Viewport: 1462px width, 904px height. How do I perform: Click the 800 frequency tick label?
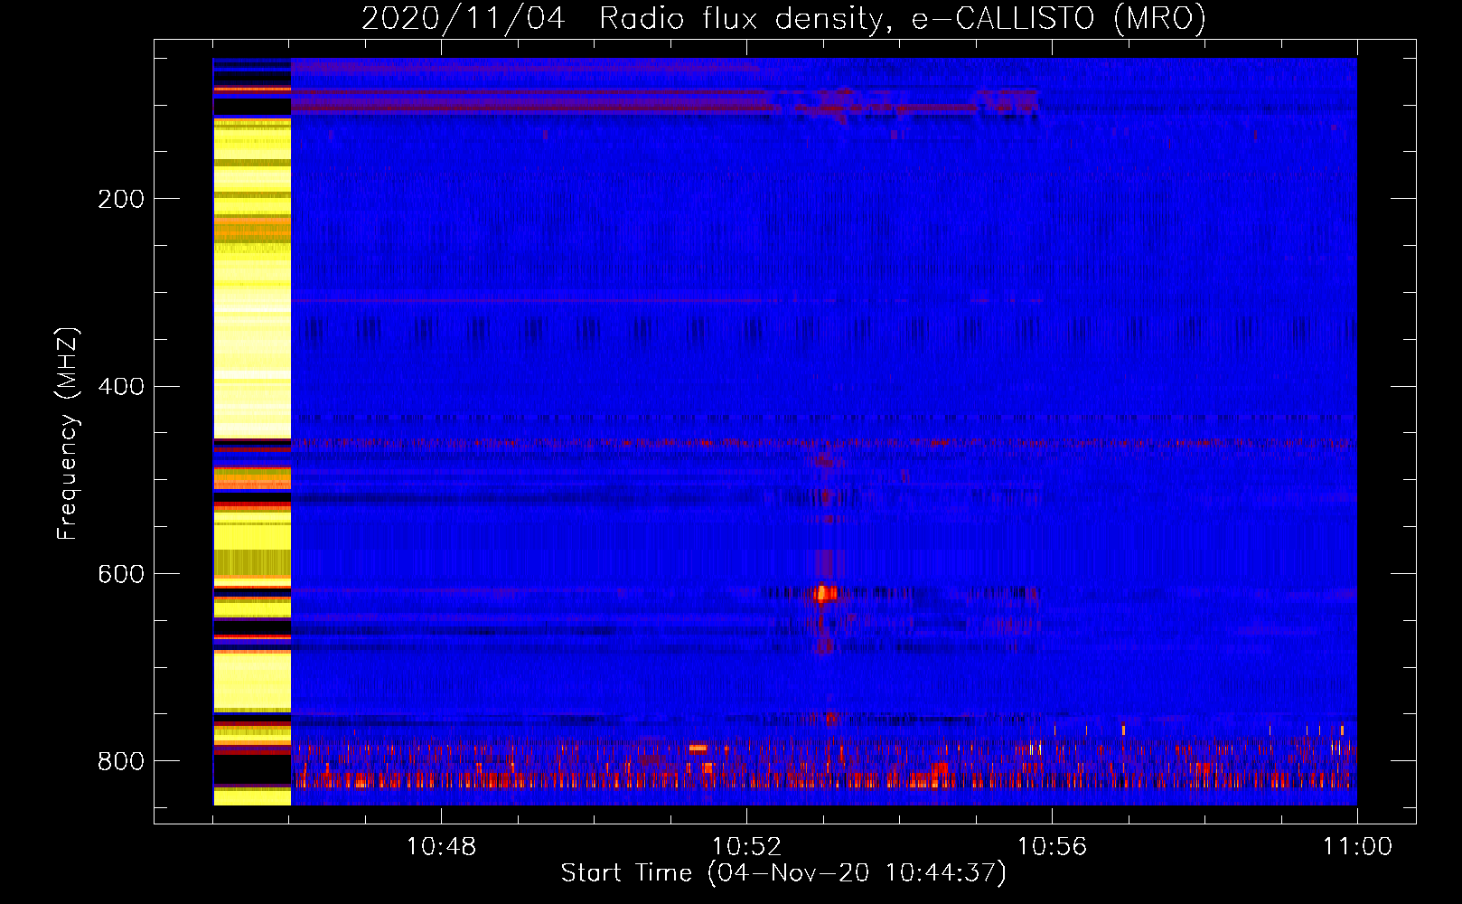coord(120,761)
